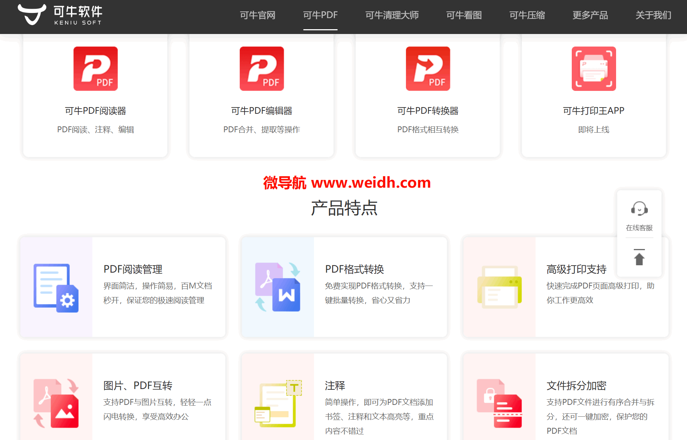Screen dimensions: 687x440
Task: Click the 注释 feature title
Action: pos(335,386)
